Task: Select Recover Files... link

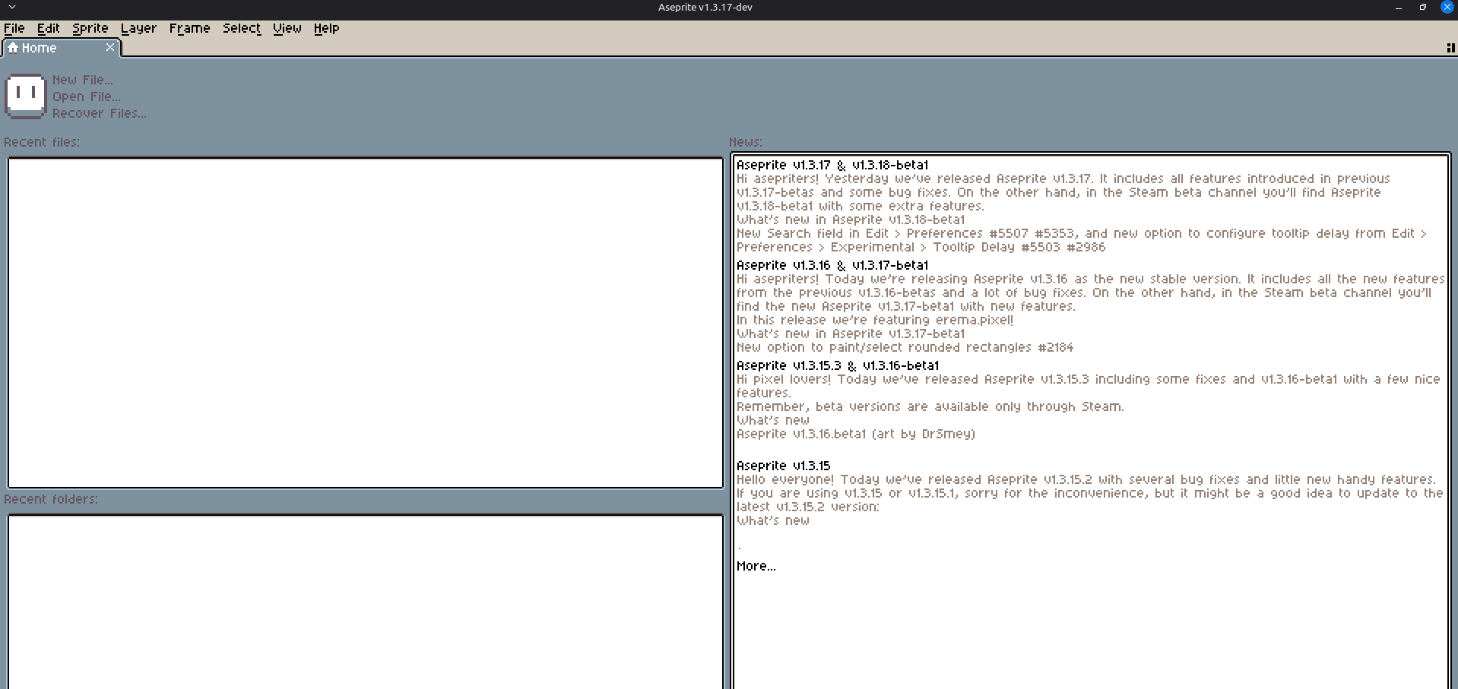Action: (x=99, y=113)
